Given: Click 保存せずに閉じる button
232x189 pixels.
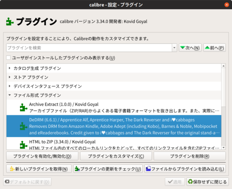Looking at the screenshot, I should pyautogui.click(x=207, y=182).
